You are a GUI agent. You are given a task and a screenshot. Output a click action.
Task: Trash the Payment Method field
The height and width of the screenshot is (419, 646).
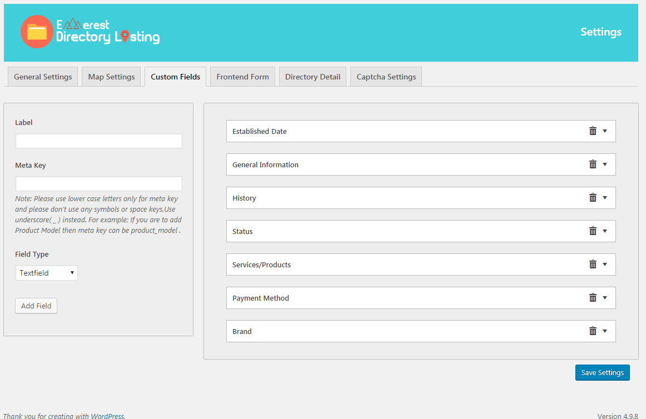(593, 298)
